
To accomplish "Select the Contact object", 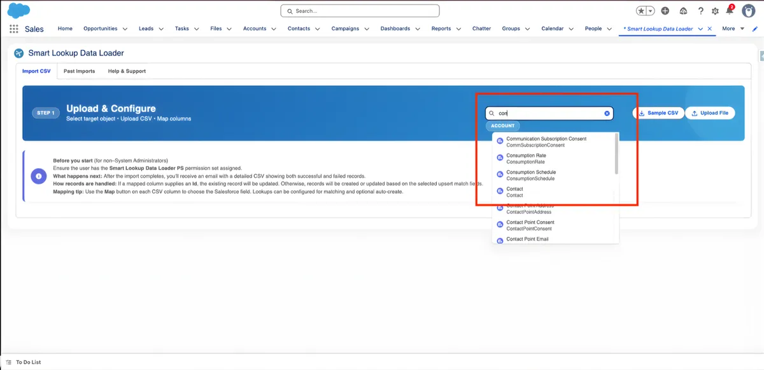I will (x=553, y=192).
